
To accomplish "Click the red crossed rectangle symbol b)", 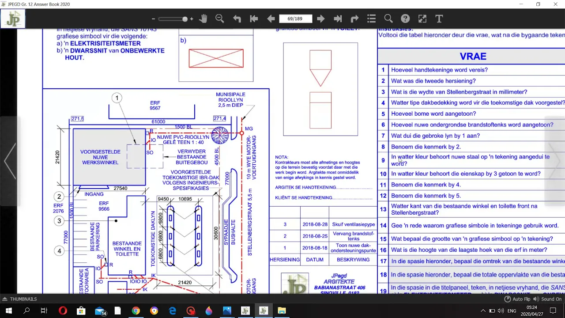I will pos(216,58).
